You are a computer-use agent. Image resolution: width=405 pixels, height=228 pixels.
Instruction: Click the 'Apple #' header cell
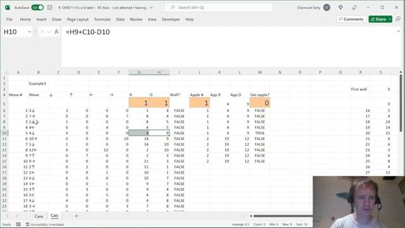pyautogui.click(x=199, y=95)
